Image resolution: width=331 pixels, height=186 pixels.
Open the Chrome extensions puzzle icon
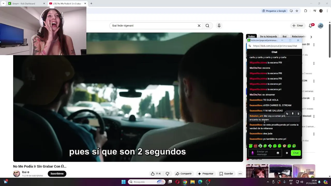click(306, 11)
